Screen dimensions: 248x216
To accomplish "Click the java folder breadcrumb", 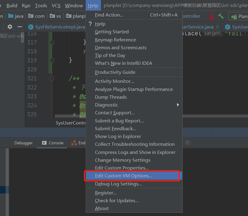I will (16, 16).
